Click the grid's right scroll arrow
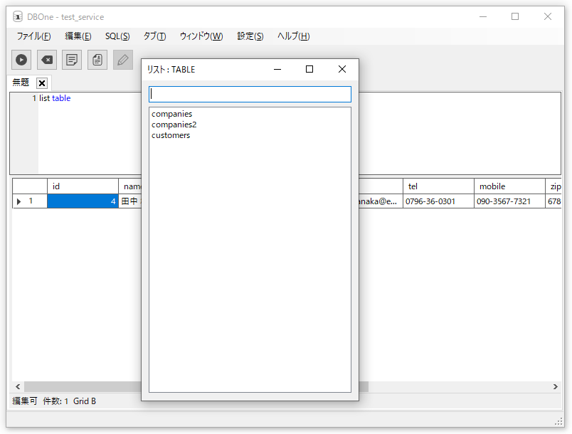 tap(556, 387)
